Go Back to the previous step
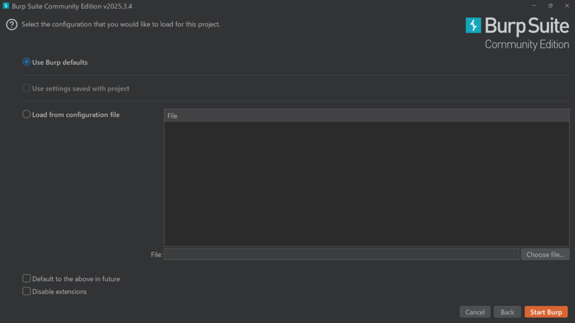575x323 pixels. pyautogui.click(x=507, y=312)
